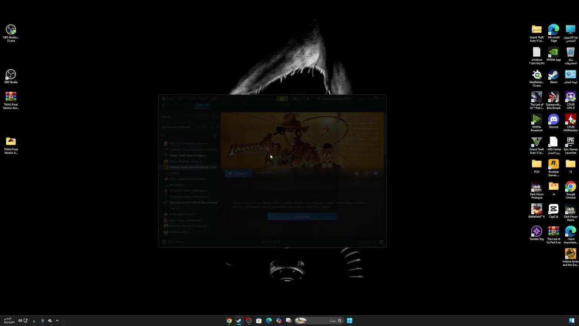
Task: Open the OBS-Studio (1).exe installer icon
Action: point(11,34)
